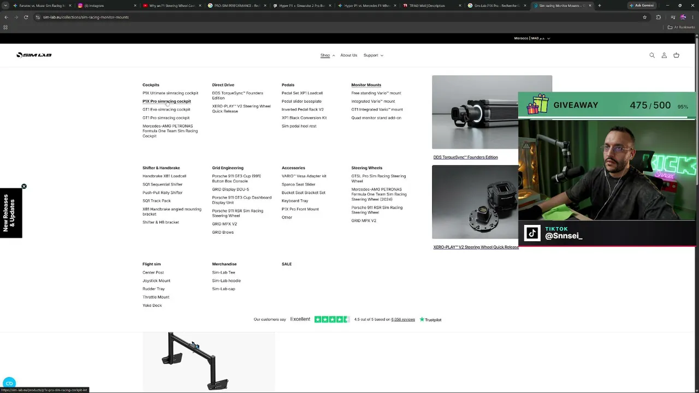
Task: Close the New Releases & Updates popup
Action: tap(24, 187)
